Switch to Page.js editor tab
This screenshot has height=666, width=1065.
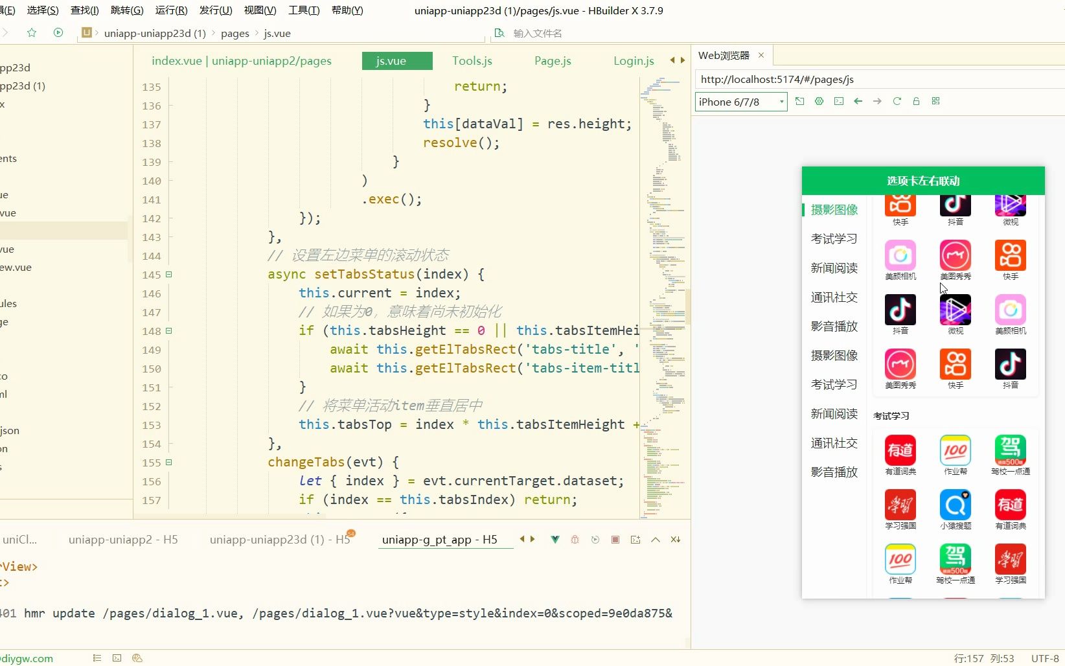pyautogui.click(x=553, y=60)
